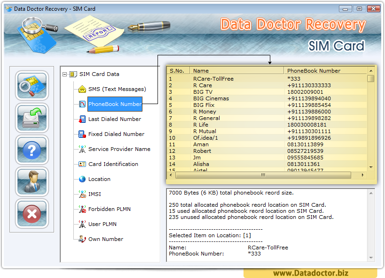Select the R Life contact row
385x278 pixels.
267,125
